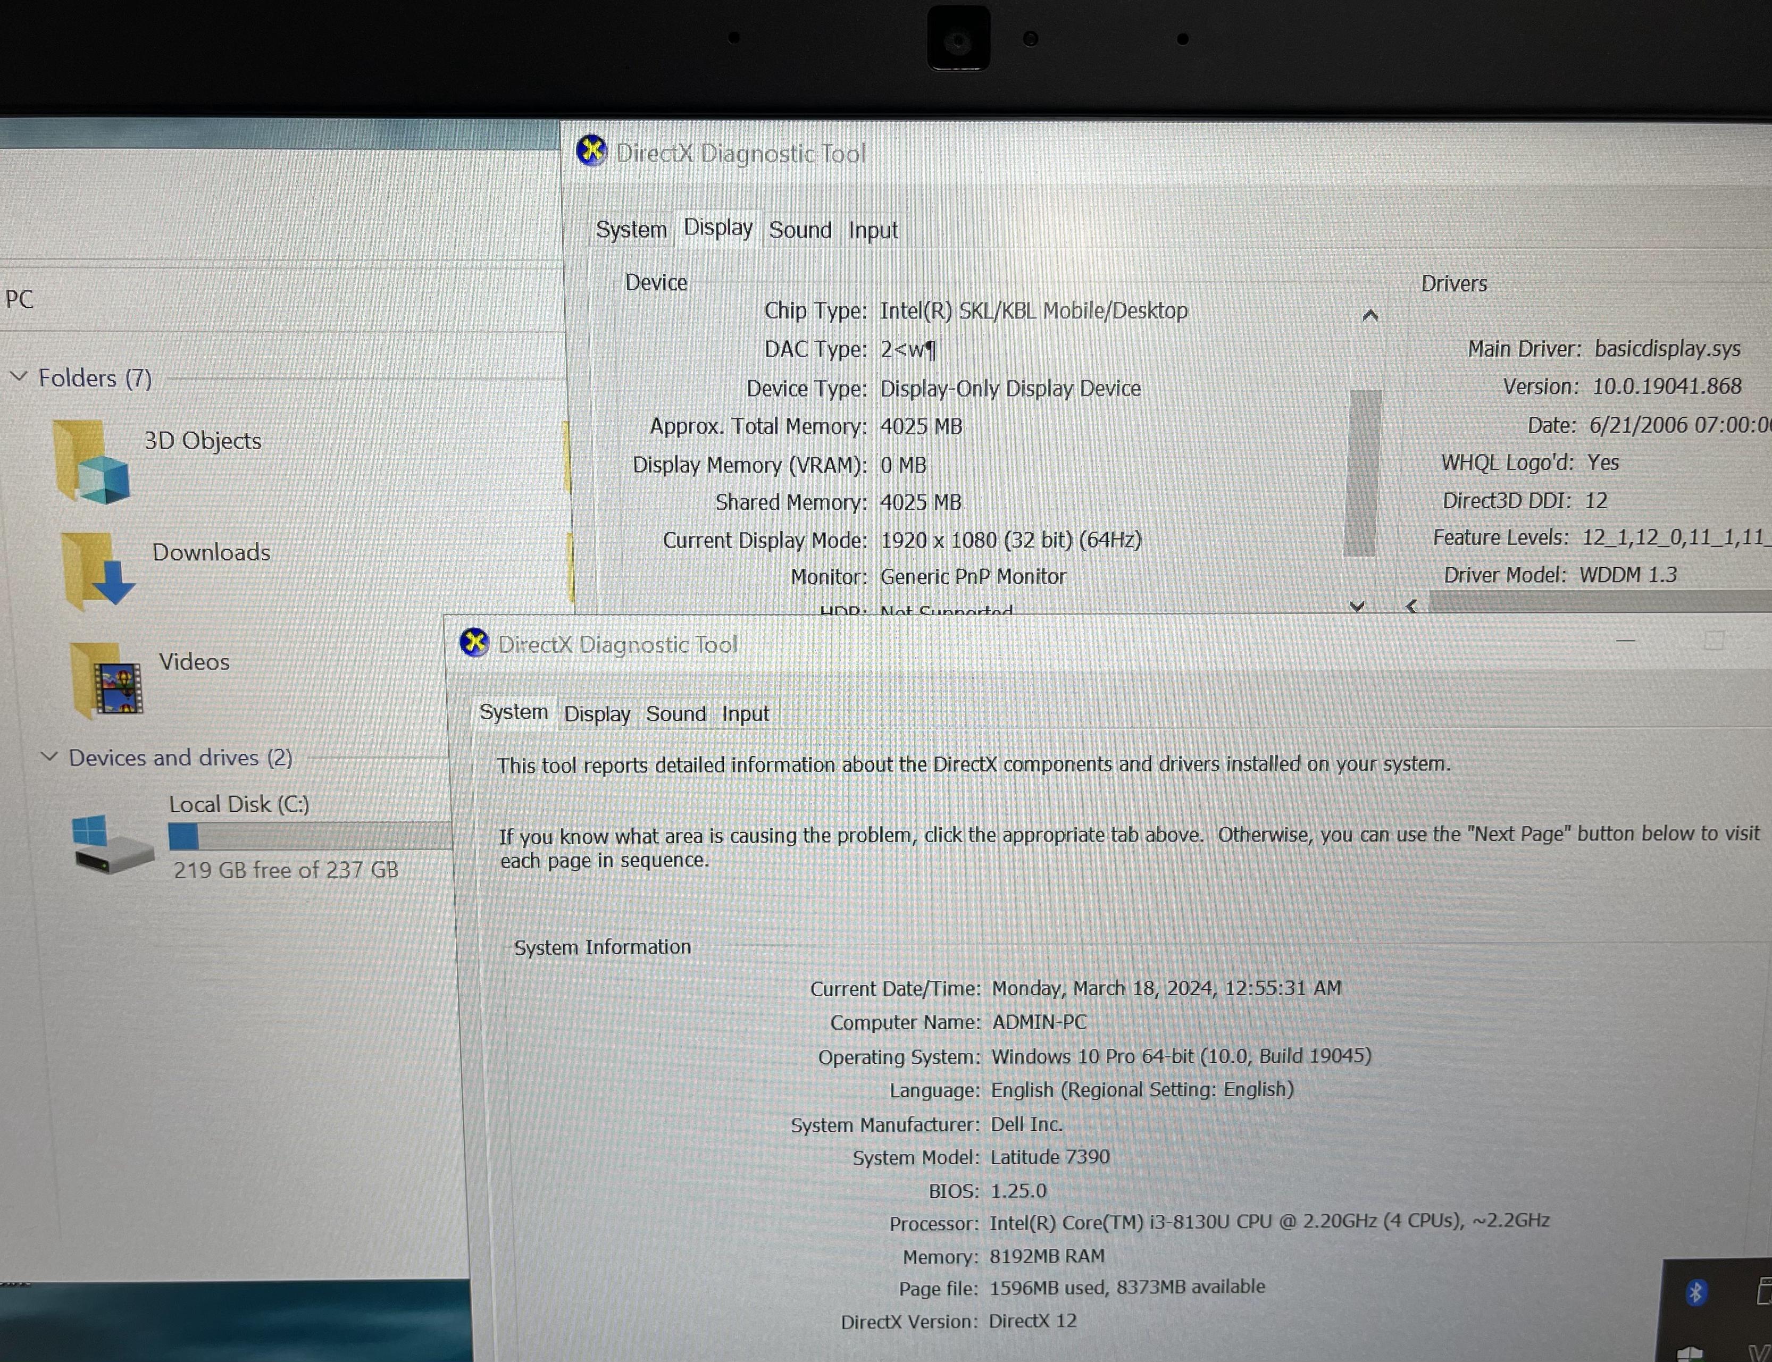Click Driver Model value WDDM 1.3
Viewport: 1772px width, 1362px height.
tap(1628, 575)
